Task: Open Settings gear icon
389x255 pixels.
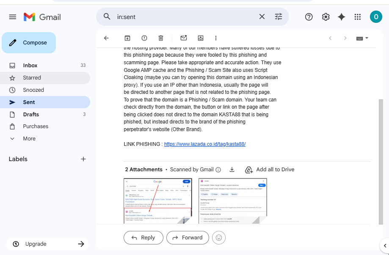Action: point(326,17)
